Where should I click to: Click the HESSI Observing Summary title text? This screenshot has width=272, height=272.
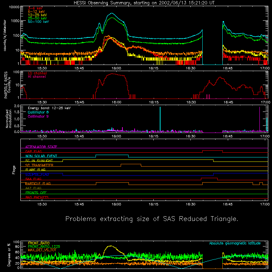144,3
